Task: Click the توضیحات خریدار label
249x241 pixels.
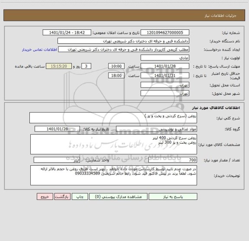Action: 227,176
